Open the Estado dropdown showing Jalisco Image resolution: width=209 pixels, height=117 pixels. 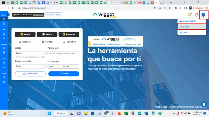tap(31, 53)
